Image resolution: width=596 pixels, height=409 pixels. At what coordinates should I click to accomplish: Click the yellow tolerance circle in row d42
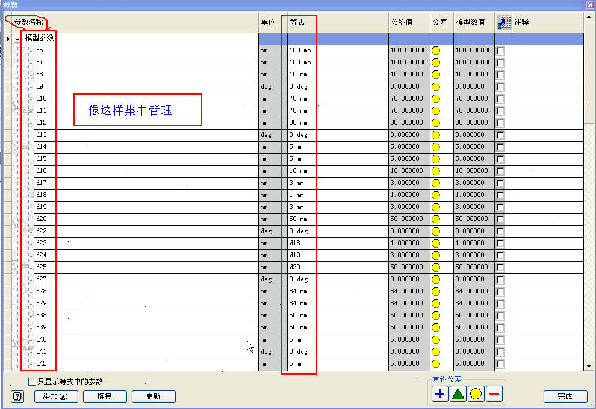[436, 364]
